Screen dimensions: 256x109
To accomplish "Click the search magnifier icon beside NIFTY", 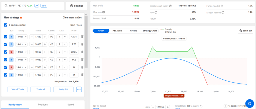I will pyautogui.click(x=6, y=6).
